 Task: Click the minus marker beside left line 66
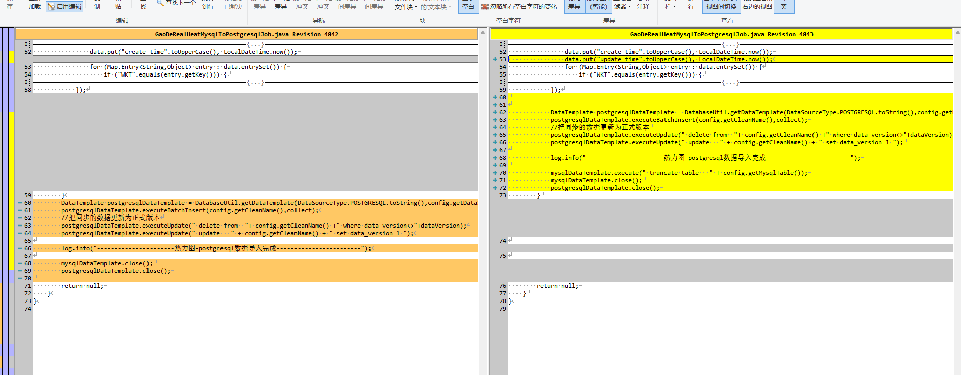(20, 248)
